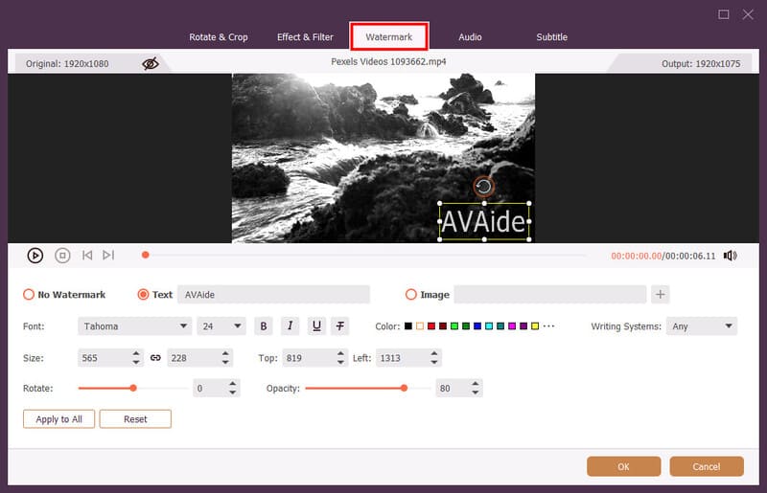Increase opacity value
Screen dimensions: 767x493
point(475,384)
